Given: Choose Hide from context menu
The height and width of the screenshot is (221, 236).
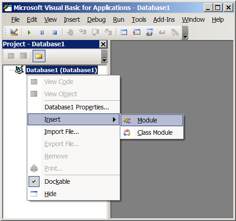Looking at the screenshot, I should [74, 194].
